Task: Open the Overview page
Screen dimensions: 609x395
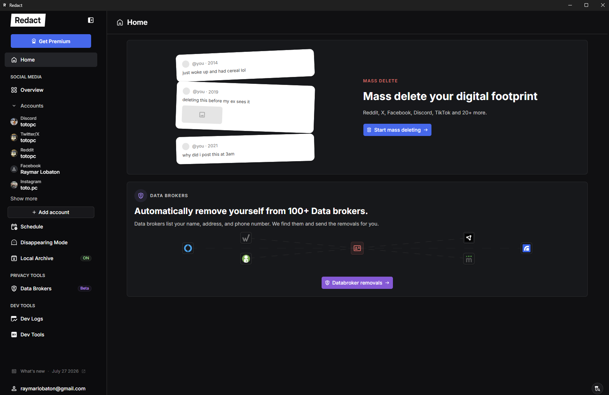Action: point(51,90)
